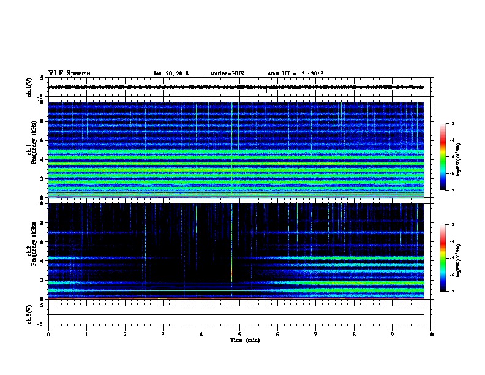Image resolution: width=485 pixels, height=375 pixels.
Task: Click time axis tick label "8"
Action: coord(354,335)
